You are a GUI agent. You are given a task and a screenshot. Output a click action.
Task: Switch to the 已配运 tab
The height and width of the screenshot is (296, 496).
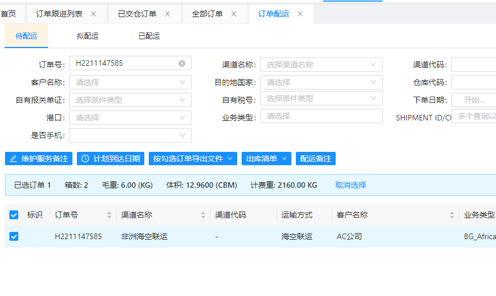click(x=149, y=36)
